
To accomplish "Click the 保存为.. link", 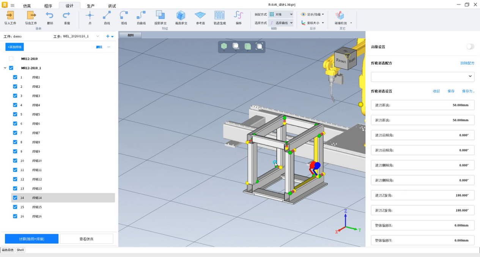I will coord(468,91).
